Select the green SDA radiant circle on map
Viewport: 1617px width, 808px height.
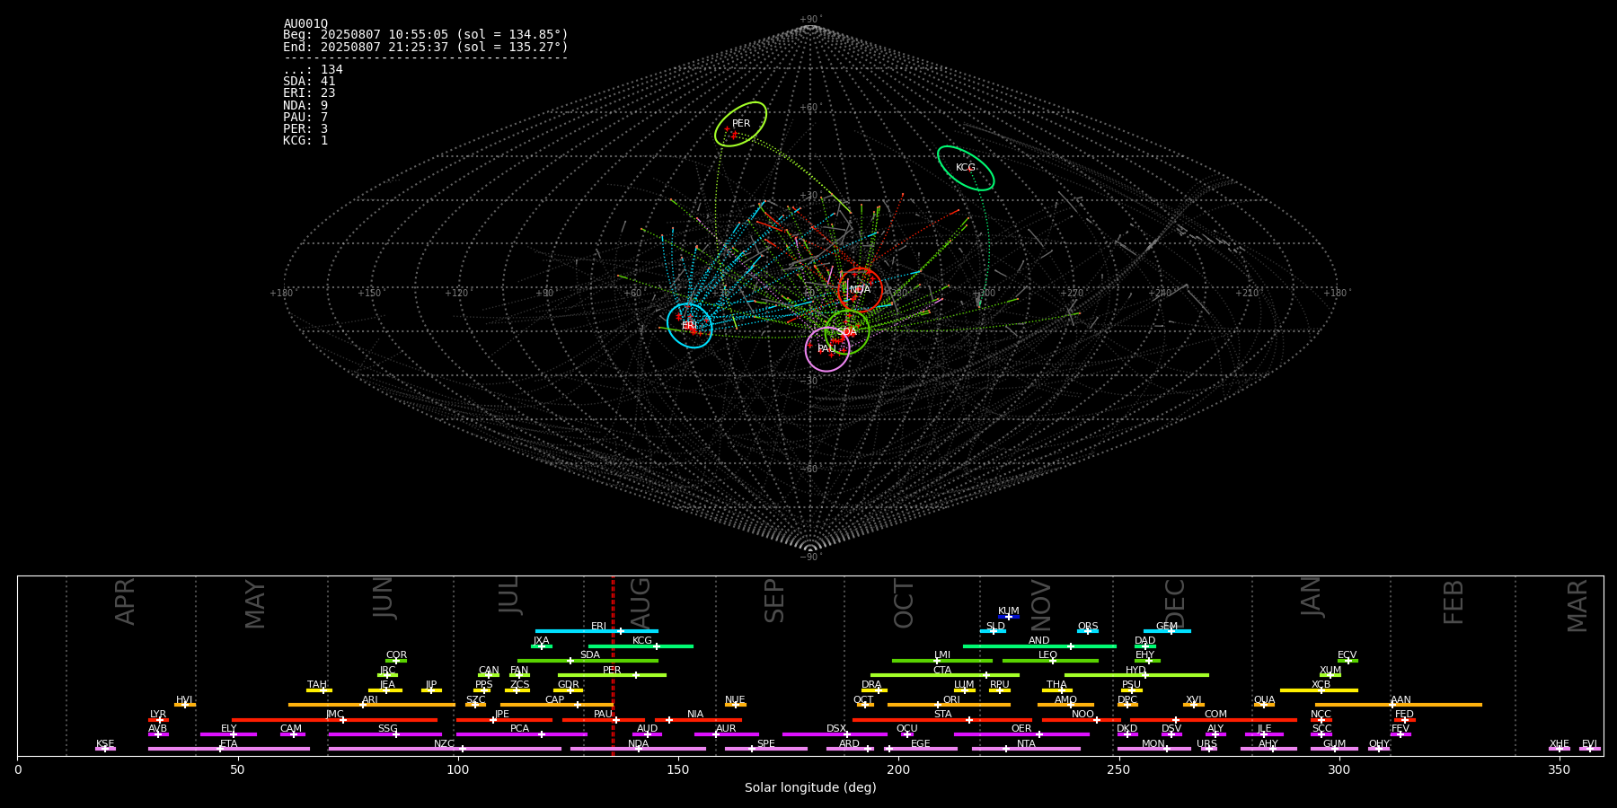point(847,332)
